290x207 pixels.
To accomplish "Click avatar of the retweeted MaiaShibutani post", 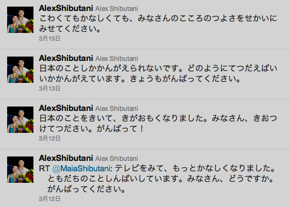I will [20, 170].
